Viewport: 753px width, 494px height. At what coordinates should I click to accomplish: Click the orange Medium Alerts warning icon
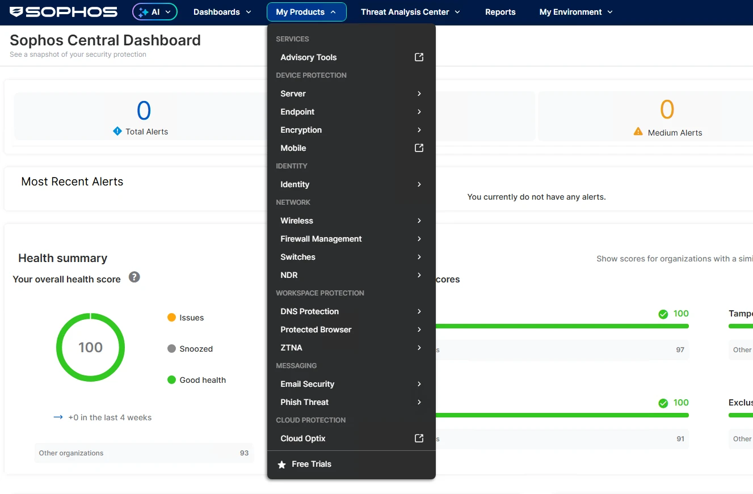638,132
